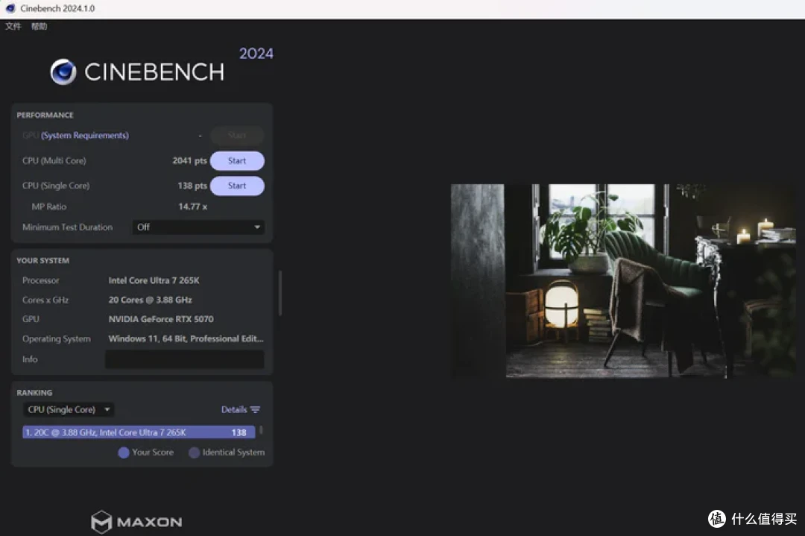Click the disabled GPU Start button
This screenshot has width=805, height=536.
(237, 135)
